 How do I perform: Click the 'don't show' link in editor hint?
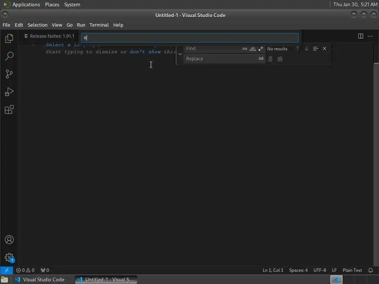coord(145,52)
